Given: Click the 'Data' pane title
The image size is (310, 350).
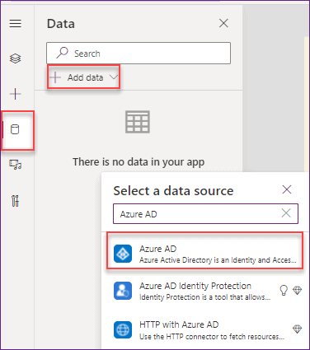Looking at the screenshot, I should point(61,24).
